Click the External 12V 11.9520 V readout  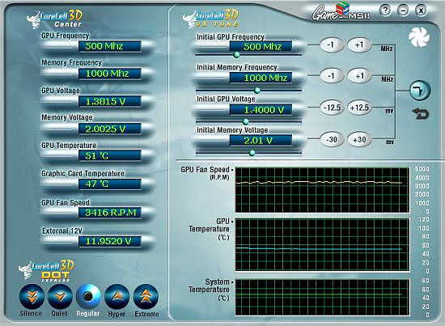[x=109, y=241]
